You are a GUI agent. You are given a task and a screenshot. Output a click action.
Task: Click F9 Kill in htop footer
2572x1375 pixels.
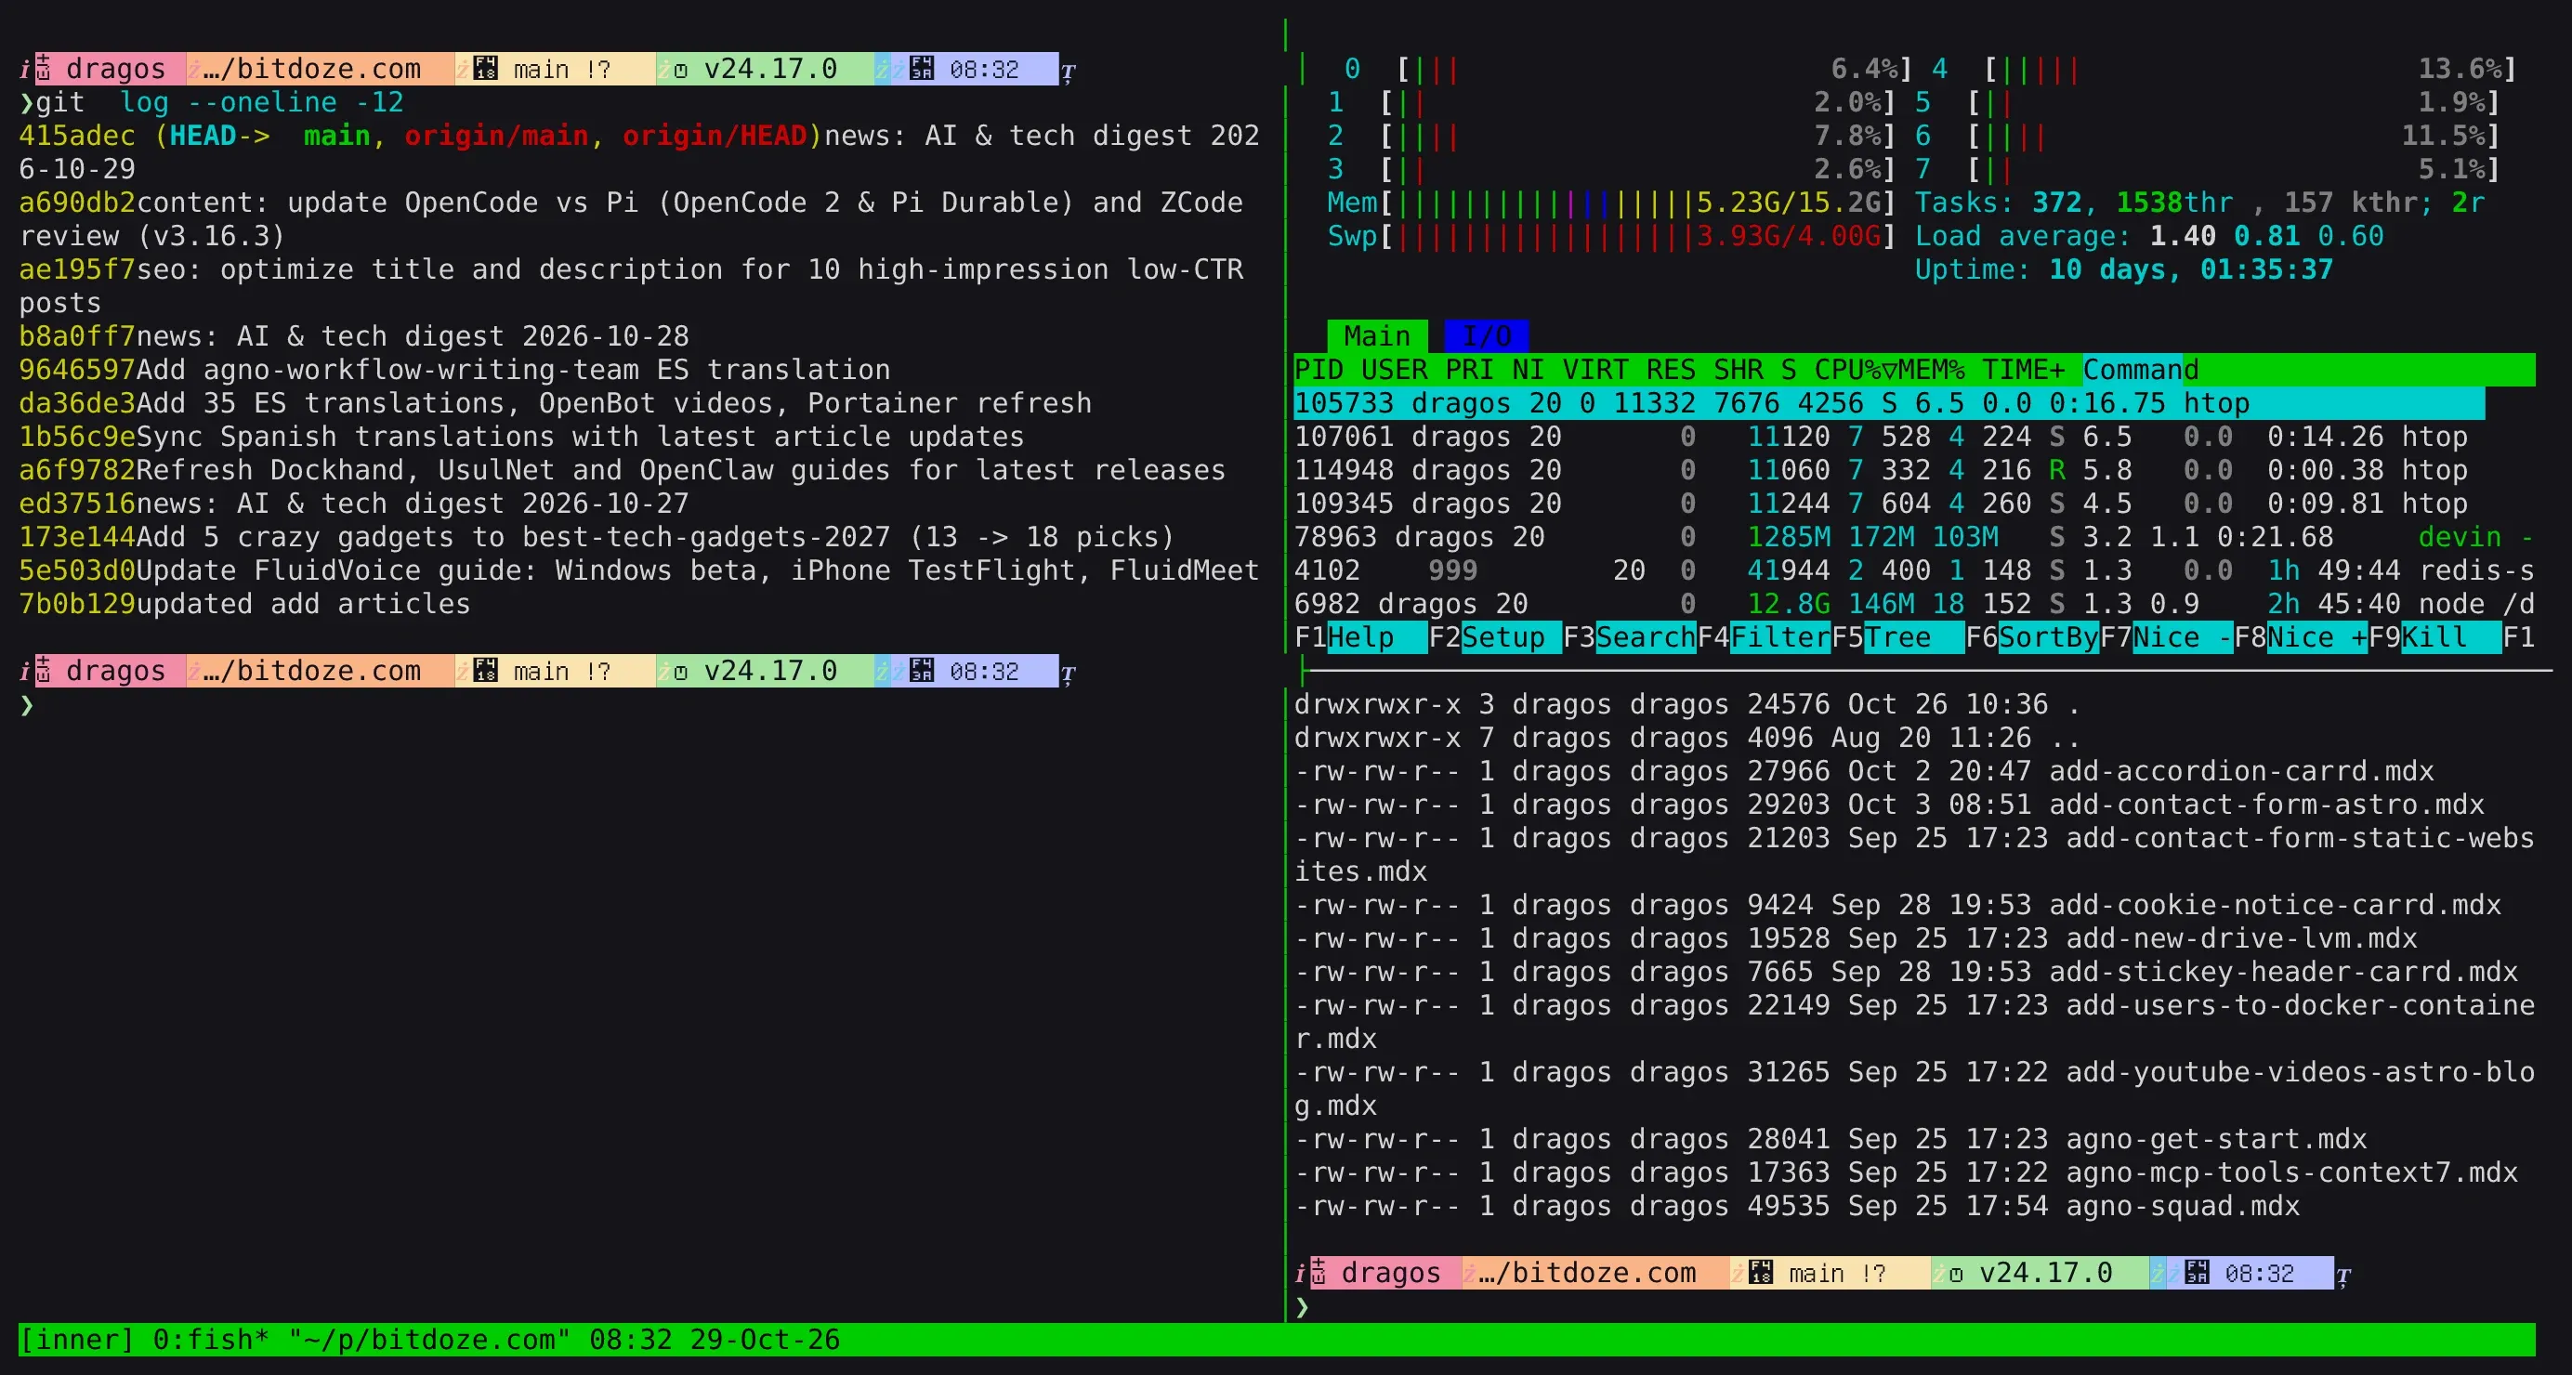(2434, 637)
